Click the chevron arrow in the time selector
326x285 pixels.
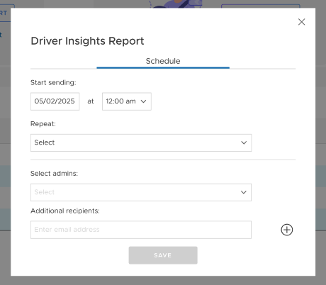(143, 101)
